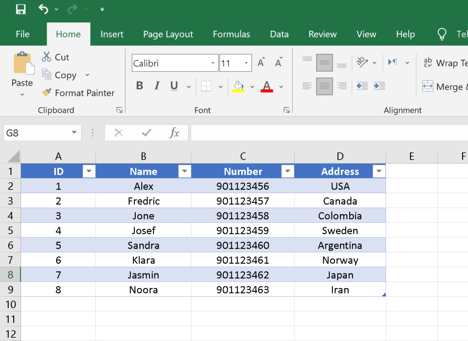Click the Insert Function fx icon

pos(175,133)
